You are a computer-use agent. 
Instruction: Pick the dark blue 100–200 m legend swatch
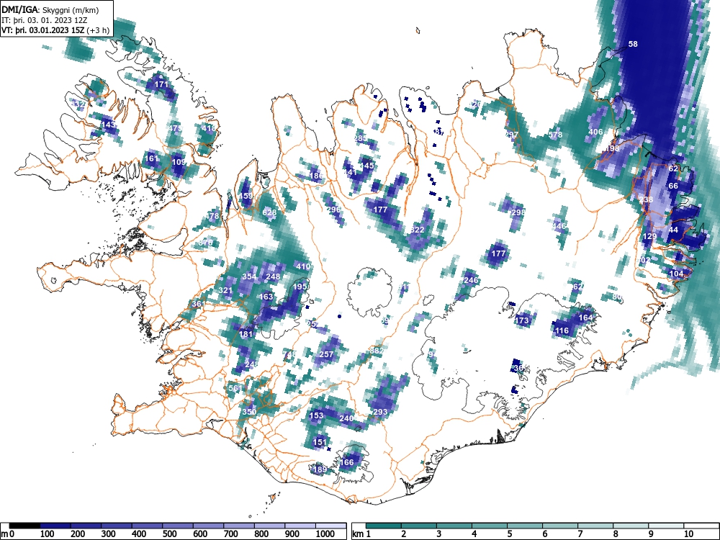tap(55, 526)
